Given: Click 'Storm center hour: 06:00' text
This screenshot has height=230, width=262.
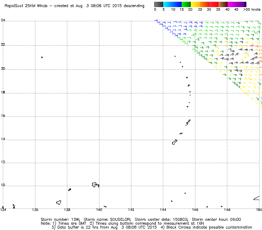Looking at the screenshot, I should pos(216,219).
